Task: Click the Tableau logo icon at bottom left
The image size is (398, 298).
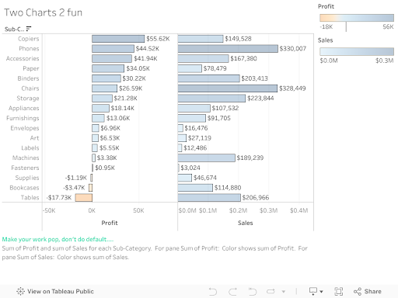Action: [20, 292]
